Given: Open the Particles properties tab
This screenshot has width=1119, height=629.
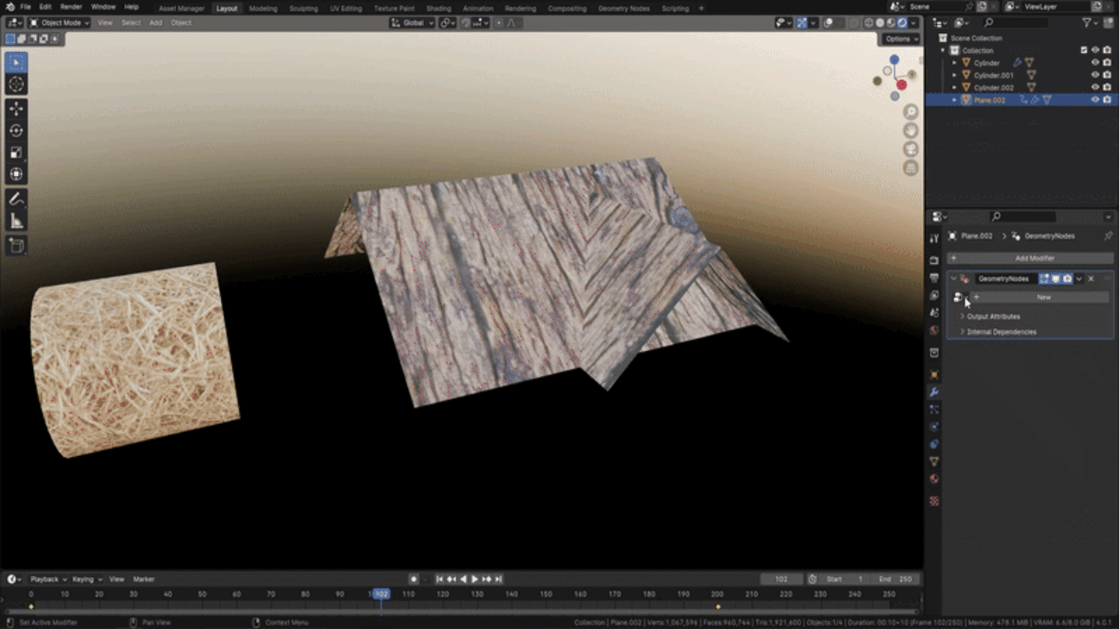Looking at the screenshot, I should pos(934,409).
